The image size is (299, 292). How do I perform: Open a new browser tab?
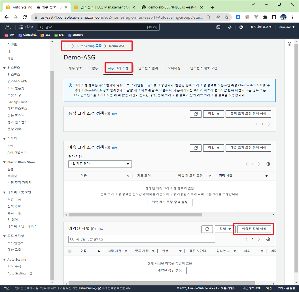point(212,7)
